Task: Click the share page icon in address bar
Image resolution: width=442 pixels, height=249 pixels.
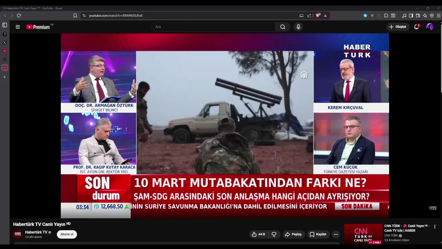Action: 309,16
